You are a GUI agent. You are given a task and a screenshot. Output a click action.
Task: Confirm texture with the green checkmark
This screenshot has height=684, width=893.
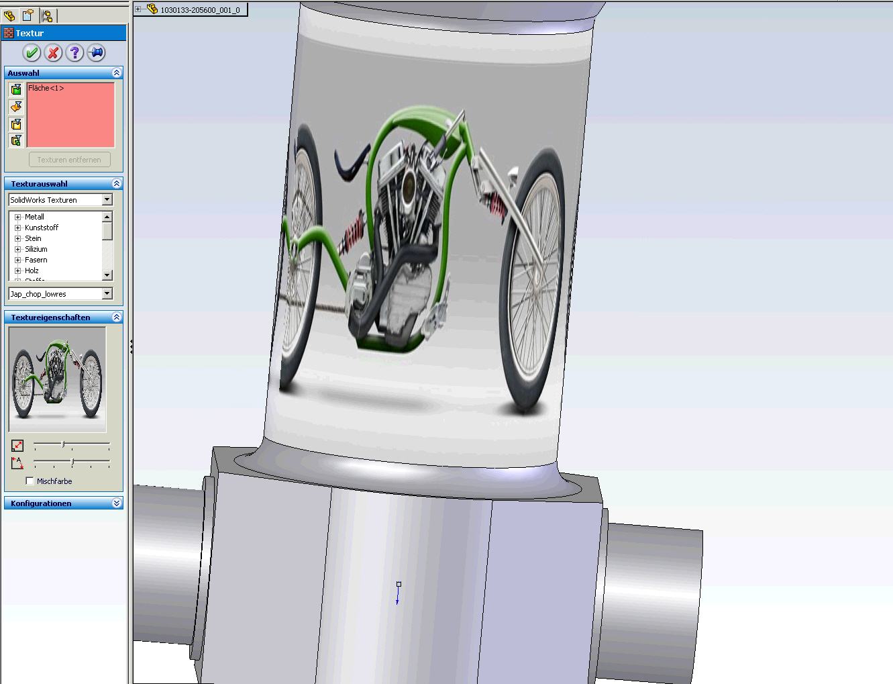32,52
